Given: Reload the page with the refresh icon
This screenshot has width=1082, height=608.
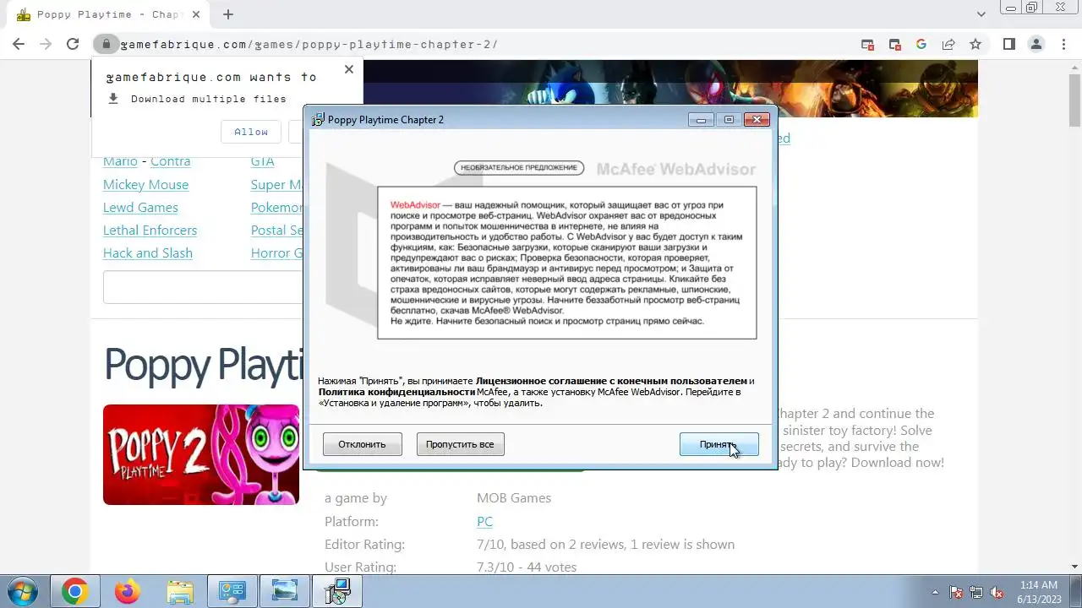Looking at the screenshot, I should tap(73, 44).
